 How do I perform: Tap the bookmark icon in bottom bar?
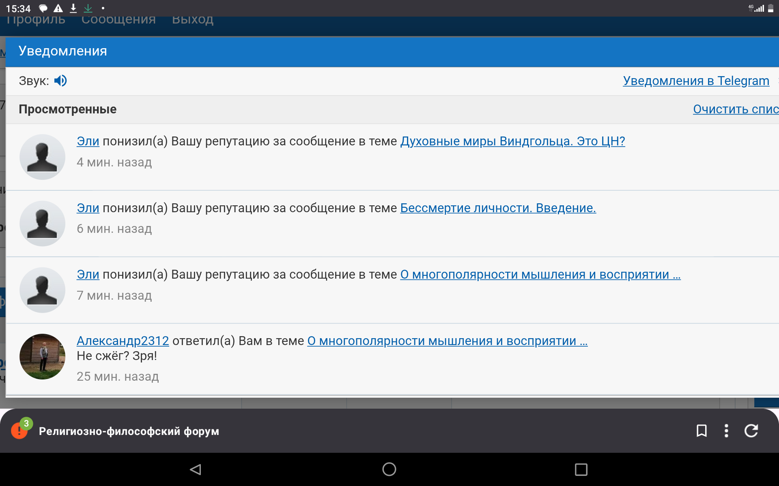pyautogui.click(x=702, y=431)
